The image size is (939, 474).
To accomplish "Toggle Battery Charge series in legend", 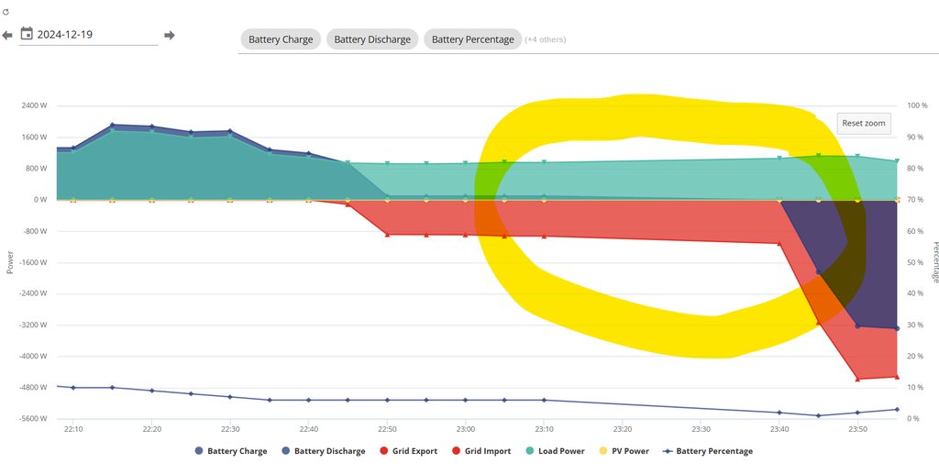I will coord(231,451).
